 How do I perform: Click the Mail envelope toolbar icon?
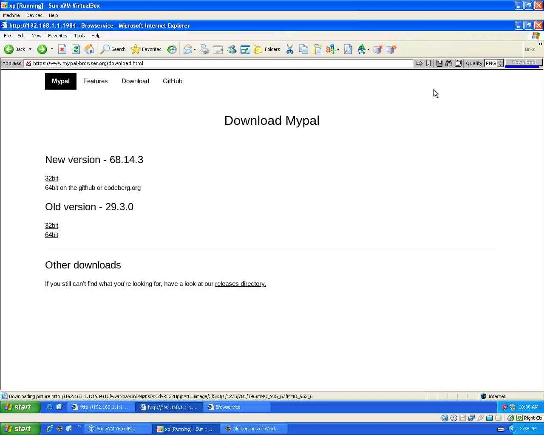(x=187, y=49)
